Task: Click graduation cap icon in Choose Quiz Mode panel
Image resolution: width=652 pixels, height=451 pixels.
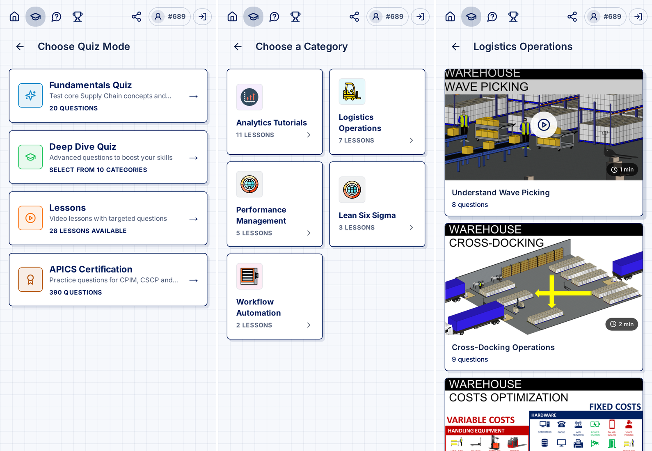Action: coord(36,16)
